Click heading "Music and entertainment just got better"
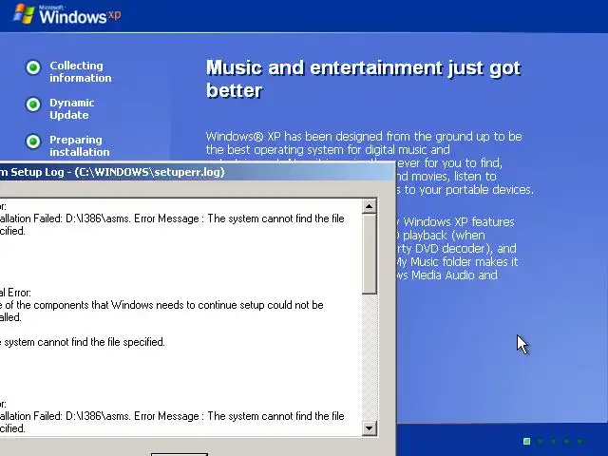 pos(363,79)
